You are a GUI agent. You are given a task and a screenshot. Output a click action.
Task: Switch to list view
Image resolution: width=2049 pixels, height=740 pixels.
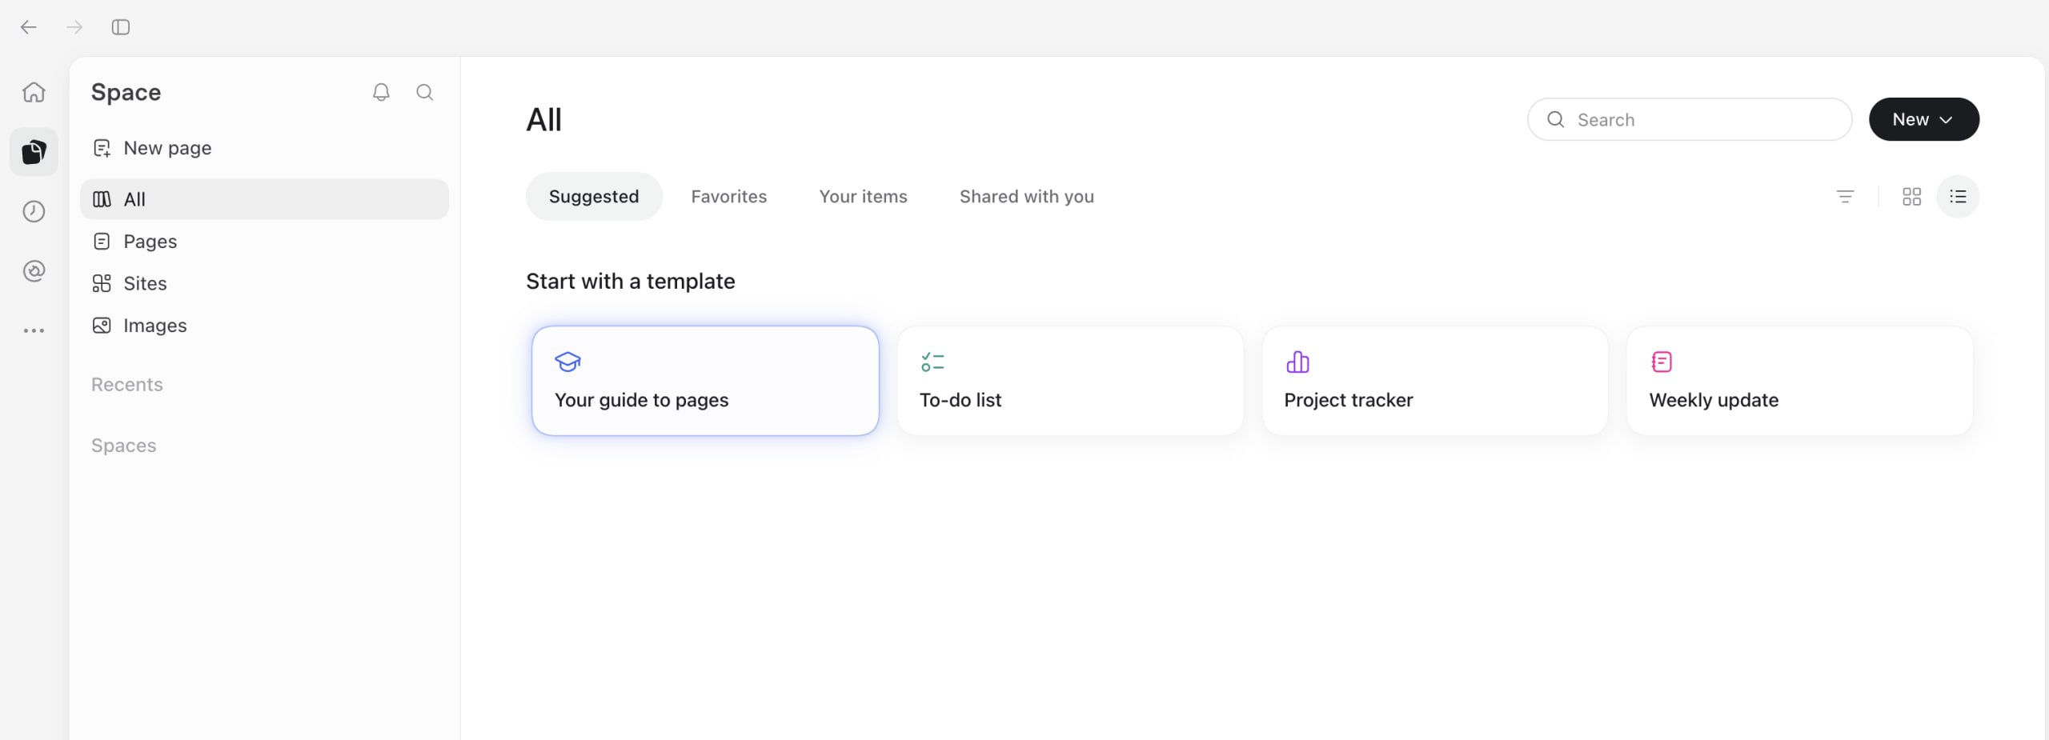(x=1958, y=197)
